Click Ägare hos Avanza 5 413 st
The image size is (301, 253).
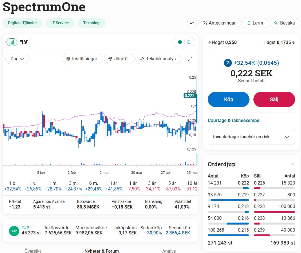[41, 207]
